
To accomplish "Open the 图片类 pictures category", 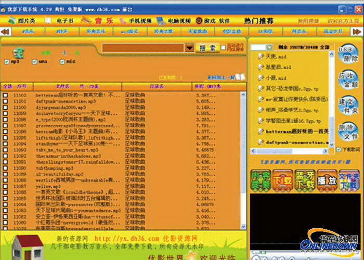I will 22,21.
